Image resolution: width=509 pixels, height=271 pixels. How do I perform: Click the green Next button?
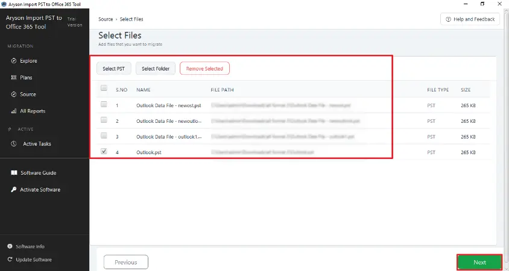[x=479, y=262]
